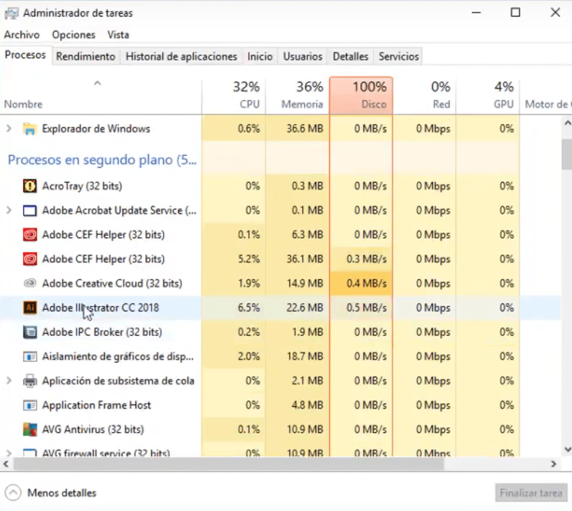The height and width of the screenshot is (511, 572).
Task: Sort by the Nombre column header
Action: (x=101, y=96)
